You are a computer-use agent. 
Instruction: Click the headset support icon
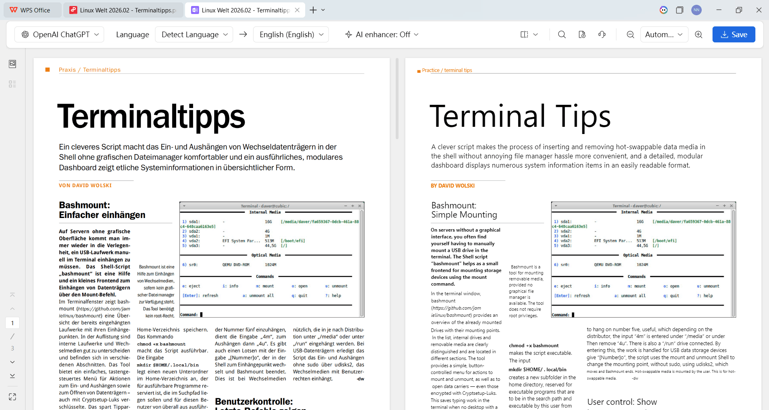(602, 34)
